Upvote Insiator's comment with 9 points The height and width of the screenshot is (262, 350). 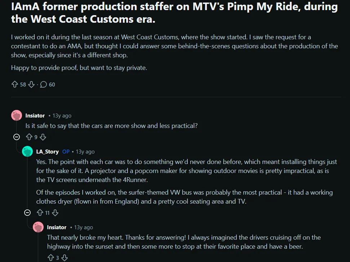click(x=29, y=137)
